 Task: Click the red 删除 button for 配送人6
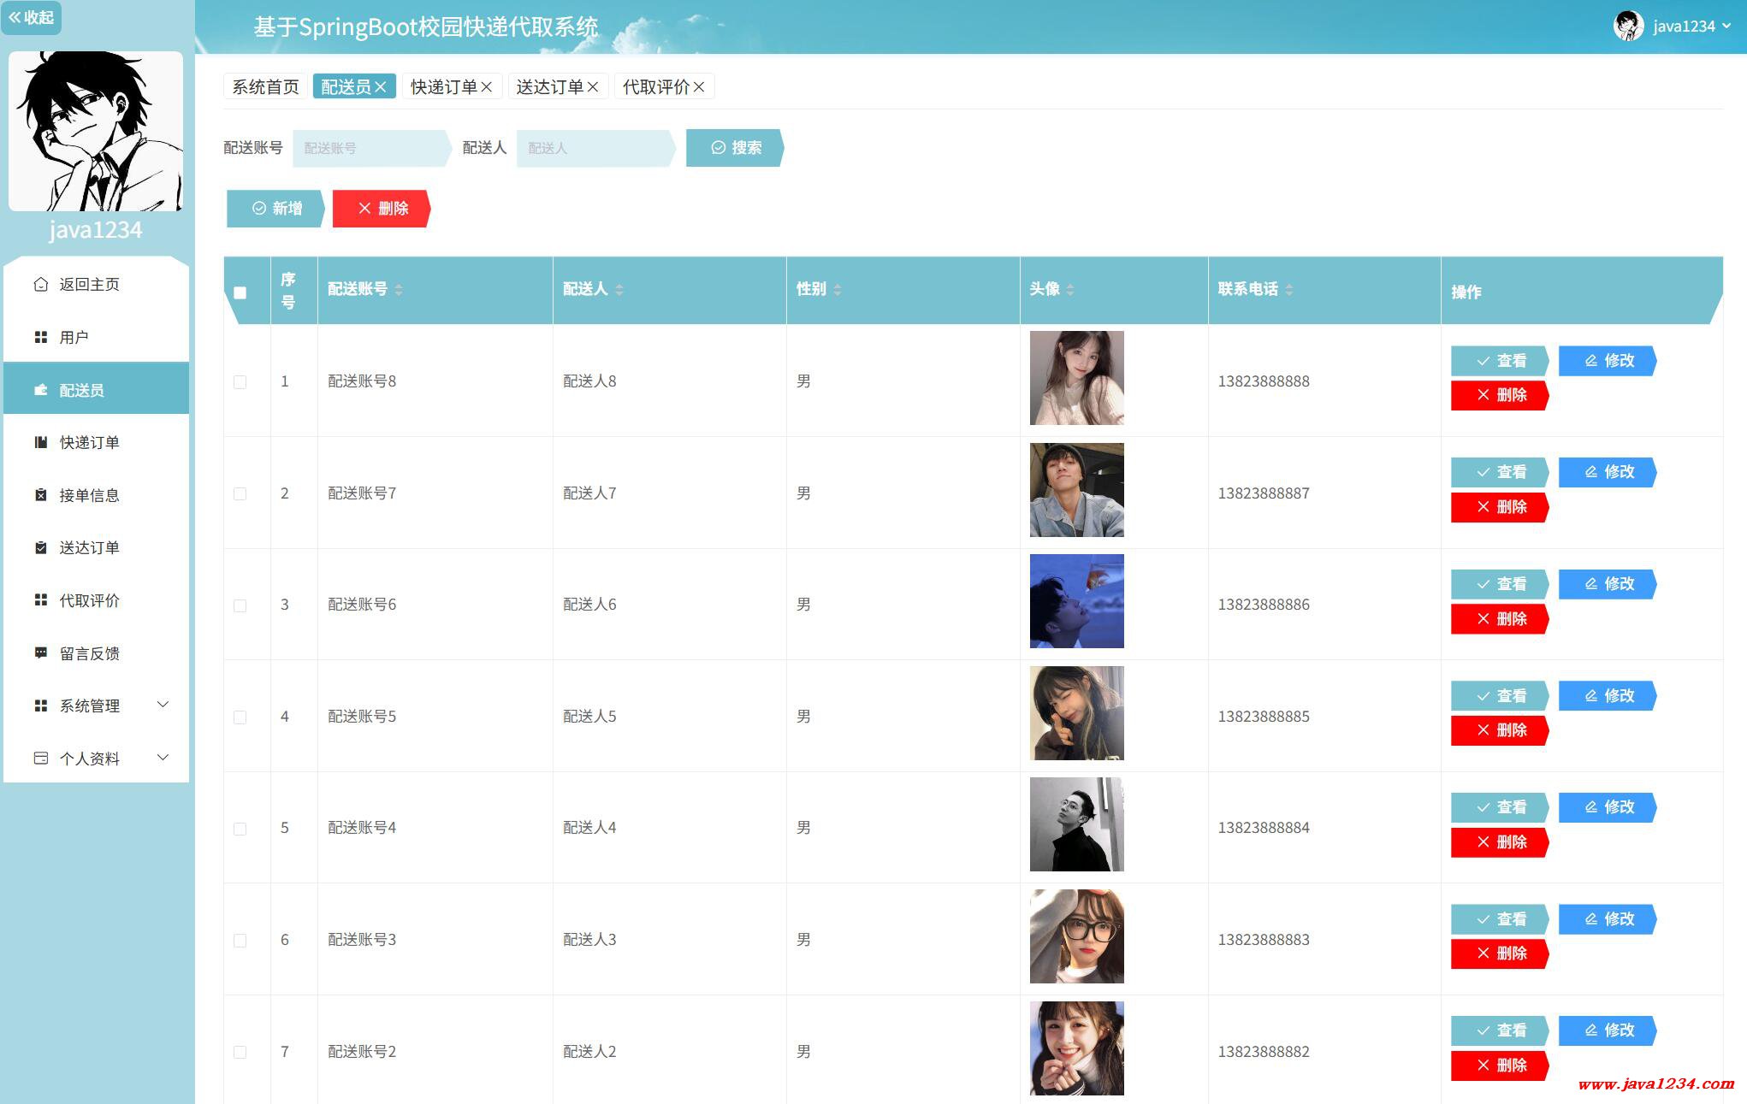pos(1500,618)
